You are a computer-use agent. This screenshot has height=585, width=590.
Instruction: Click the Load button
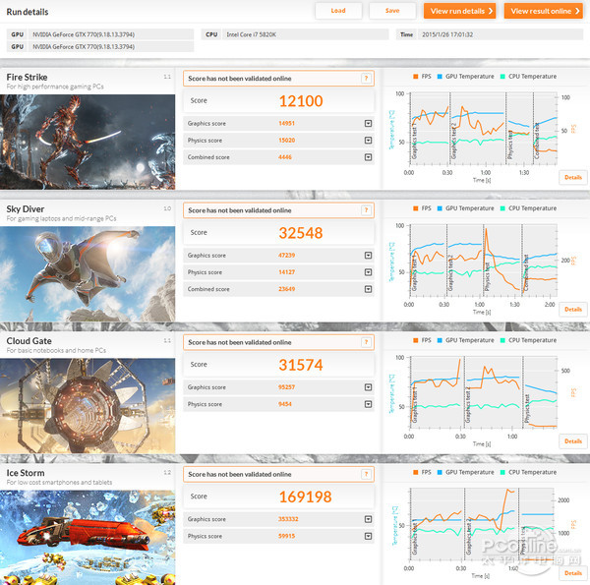pyautogui.click(x=338, y=11)
